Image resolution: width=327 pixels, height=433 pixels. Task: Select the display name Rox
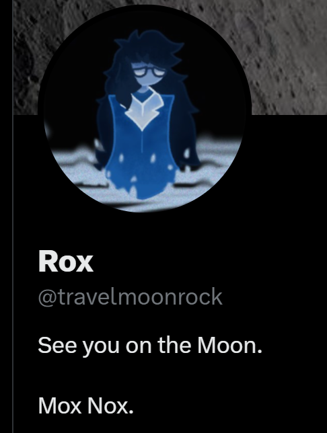[x=66, y=262]
